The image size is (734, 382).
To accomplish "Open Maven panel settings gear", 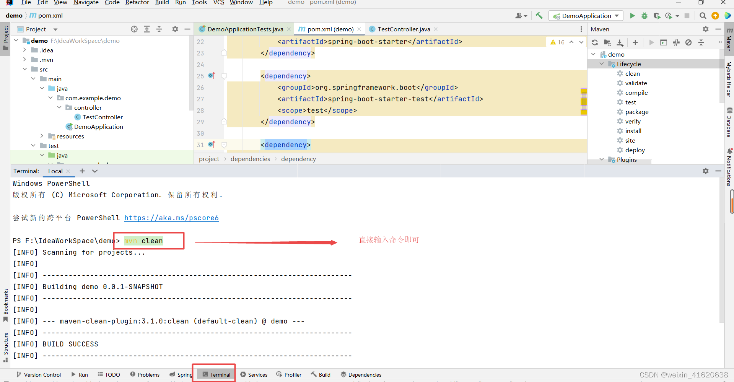I will pyautogui.click(x=706, y=29).
